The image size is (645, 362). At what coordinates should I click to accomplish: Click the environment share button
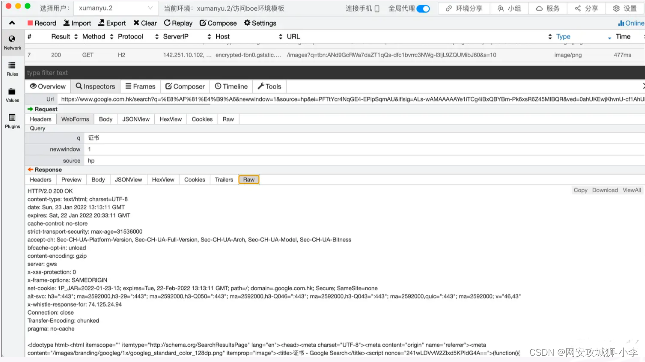tap(464, 8)
